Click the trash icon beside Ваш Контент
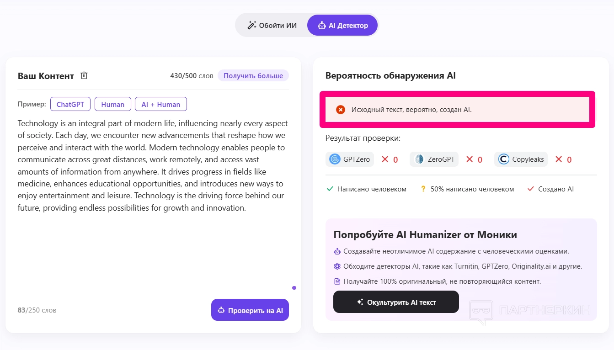The width and height of the screenshot is (614, 350). coord(84,75)
